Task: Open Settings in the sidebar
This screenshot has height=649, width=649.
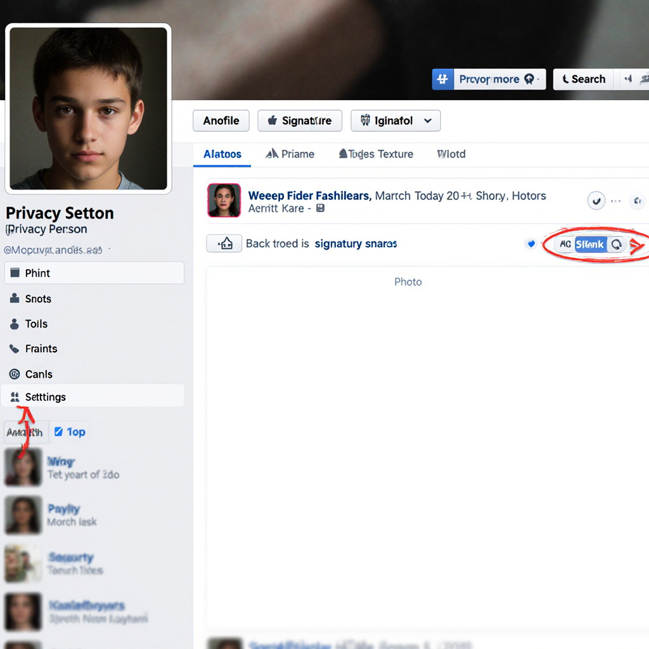Action: [x=93, y=395]
